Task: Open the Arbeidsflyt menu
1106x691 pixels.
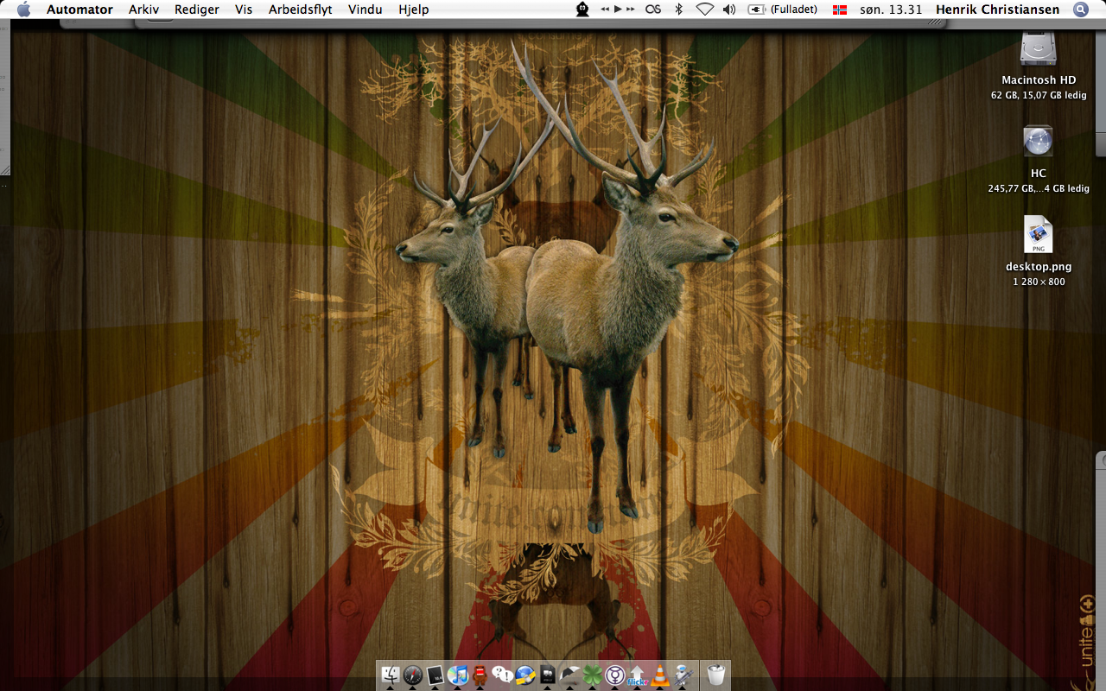Action: [x=300, y=10]
